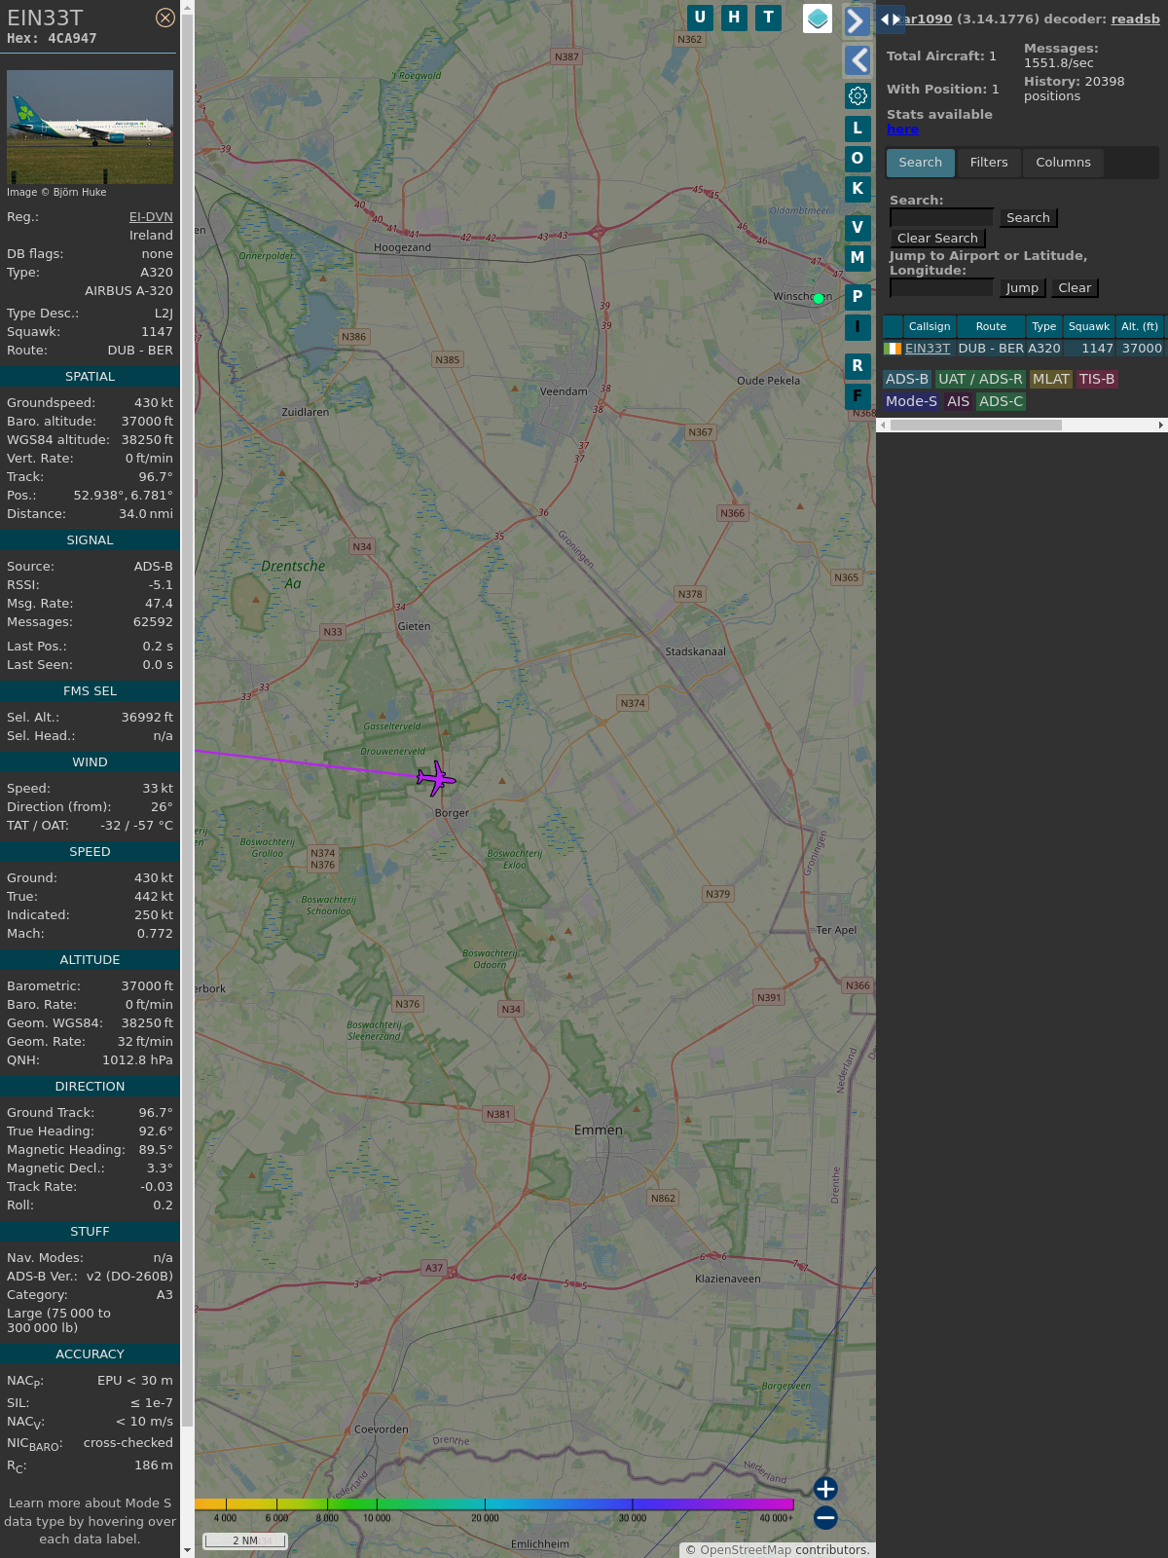Click the U map toggle button
The width and height of the screenshot is (1168, 1558).
click(700, 18)
